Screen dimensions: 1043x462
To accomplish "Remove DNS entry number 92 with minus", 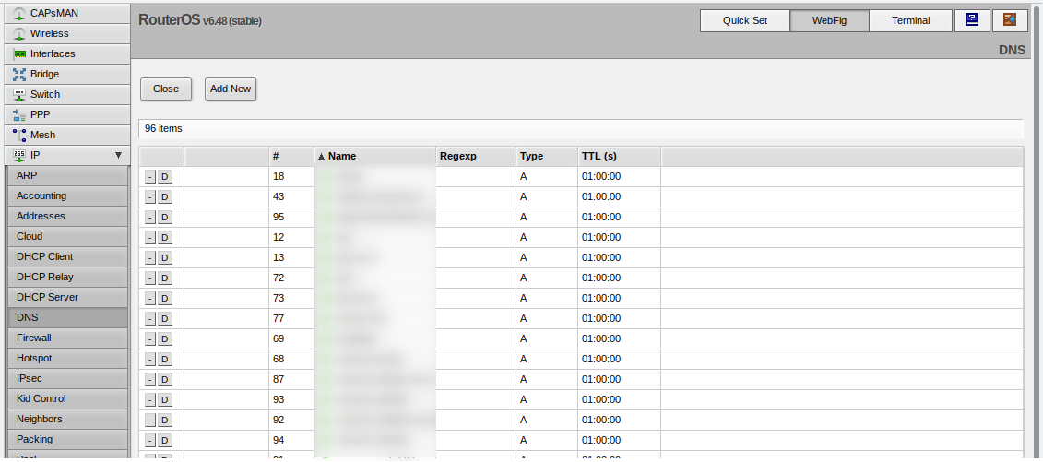I will [x=150, y=421].
